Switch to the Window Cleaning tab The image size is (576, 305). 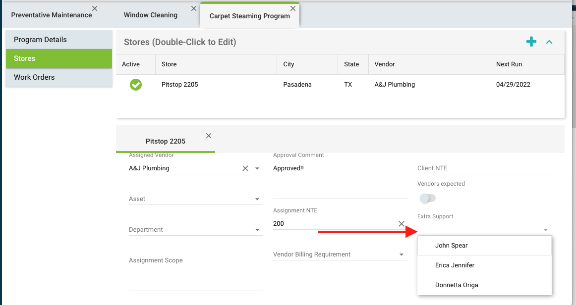click(151, 15)
